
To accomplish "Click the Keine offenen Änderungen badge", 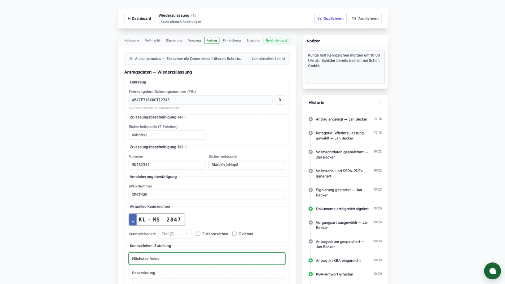I will (x=181, y=22).
